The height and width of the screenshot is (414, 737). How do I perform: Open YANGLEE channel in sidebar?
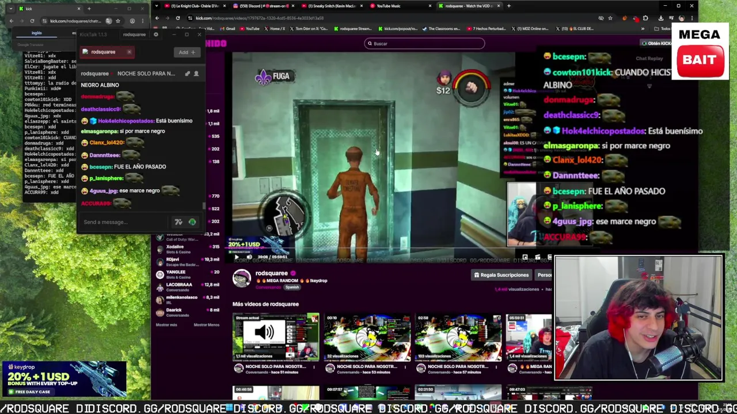coord(187,274)
